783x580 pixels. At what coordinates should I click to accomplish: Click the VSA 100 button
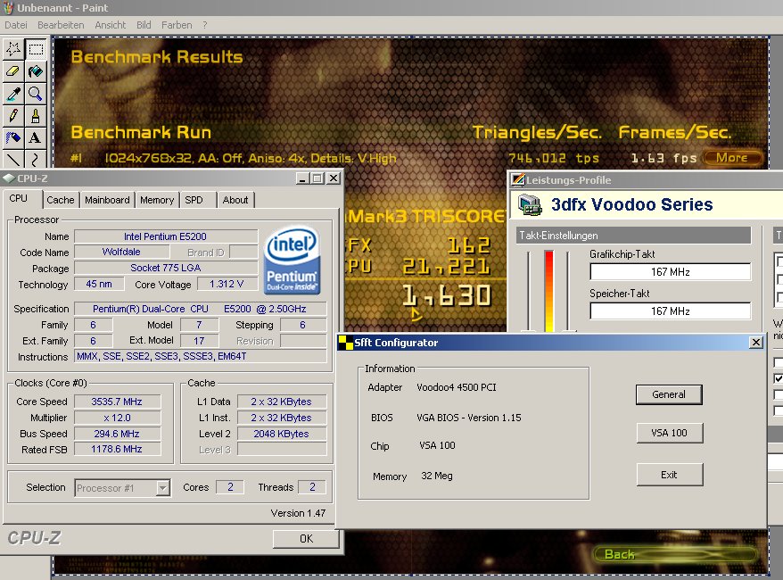pyautogui.click(x=669, y=433)
